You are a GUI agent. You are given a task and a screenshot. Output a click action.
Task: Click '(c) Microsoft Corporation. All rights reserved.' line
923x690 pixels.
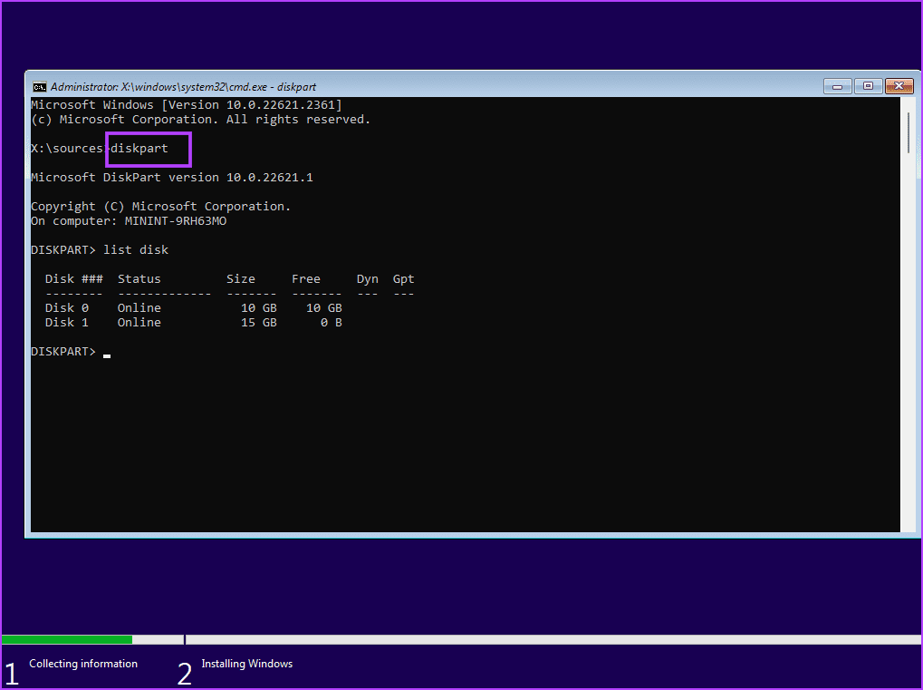[200, 120]
